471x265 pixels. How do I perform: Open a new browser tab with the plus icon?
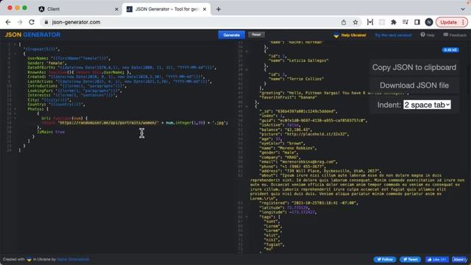point(219,10)
